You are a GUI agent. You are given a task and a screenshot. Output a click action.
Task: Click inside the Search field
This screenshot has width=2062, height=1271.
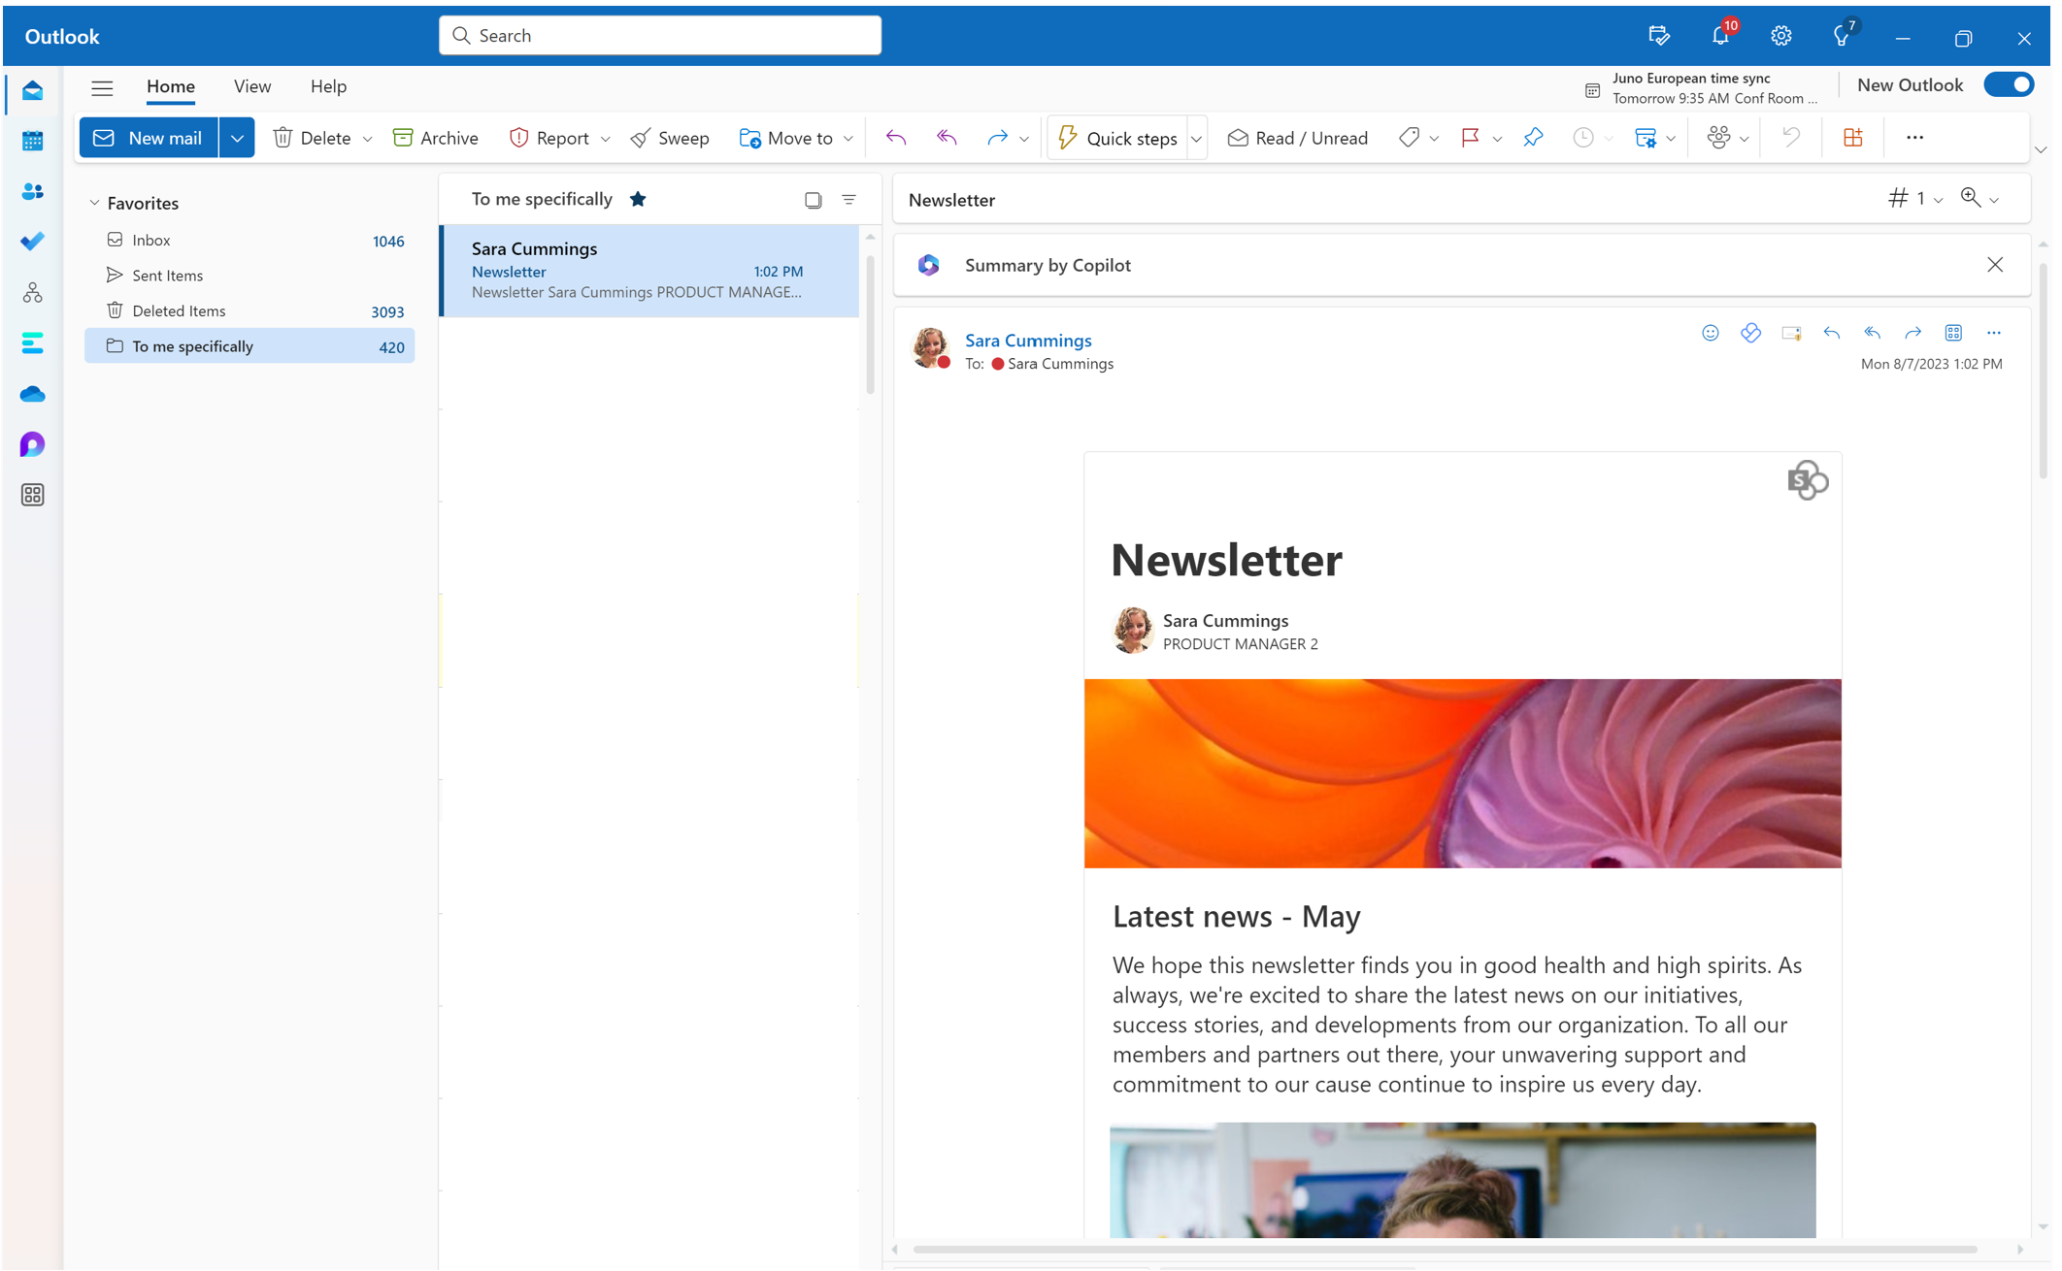pos(660,35)
